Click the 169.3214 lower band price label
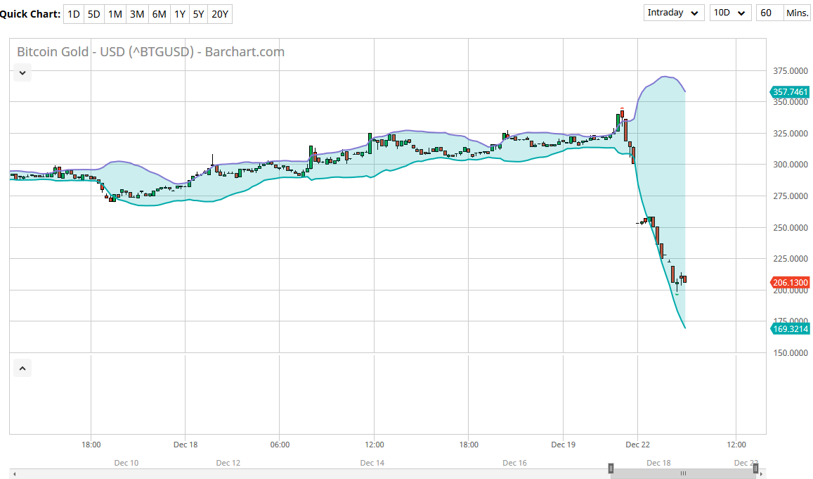This screenshot has height=479, width=813. click(790, 328)
